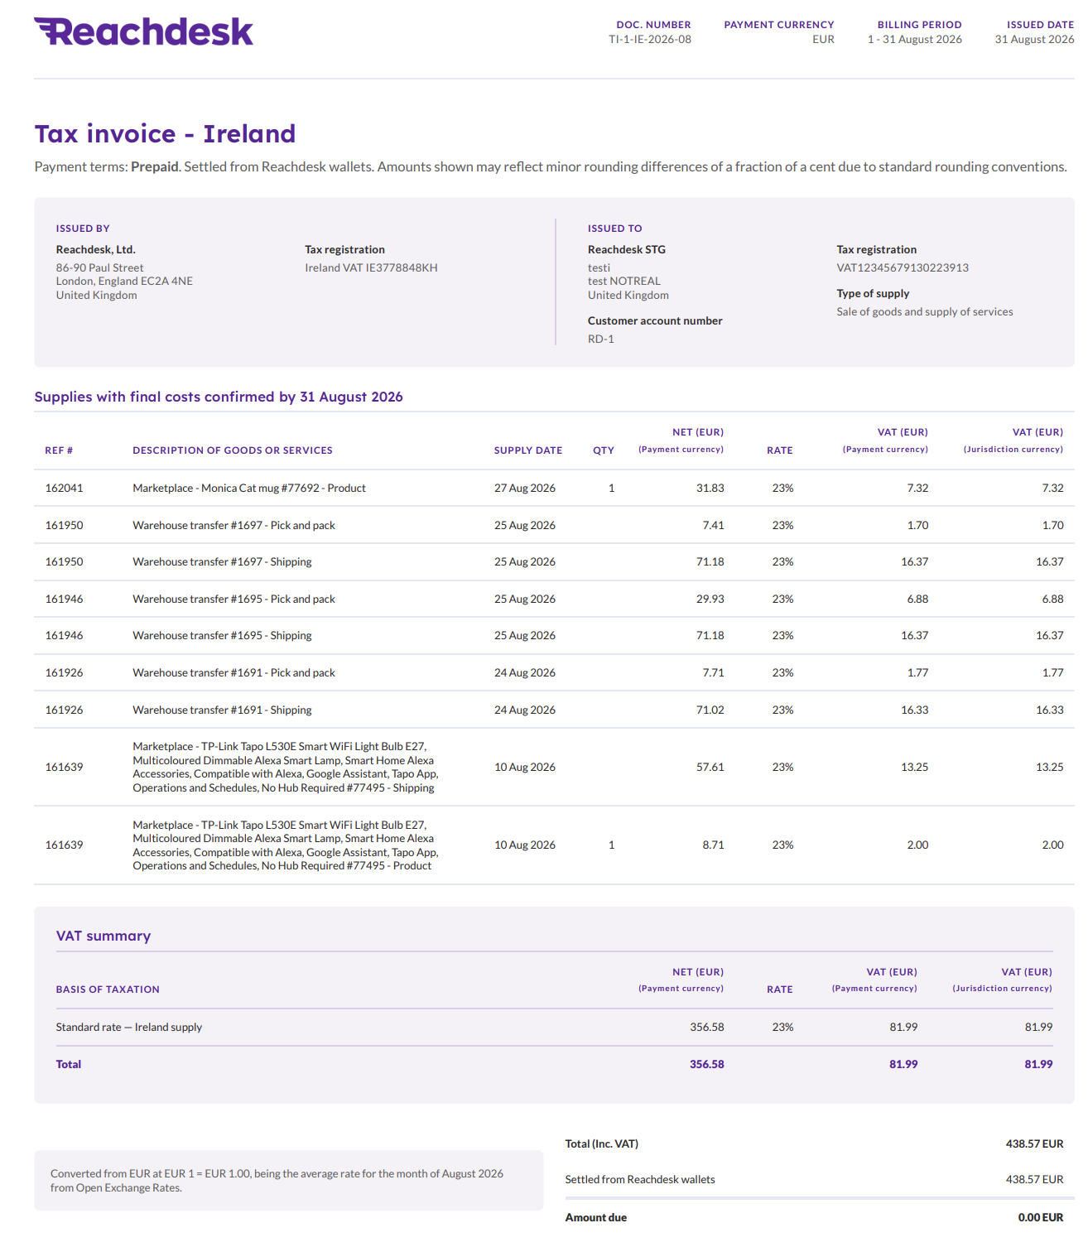Image resolution: width=1088 pixels, height=1247 pixels.
Task: Click issuer name Reachdesk, Ltd.
Action: (x=95, y=249)
